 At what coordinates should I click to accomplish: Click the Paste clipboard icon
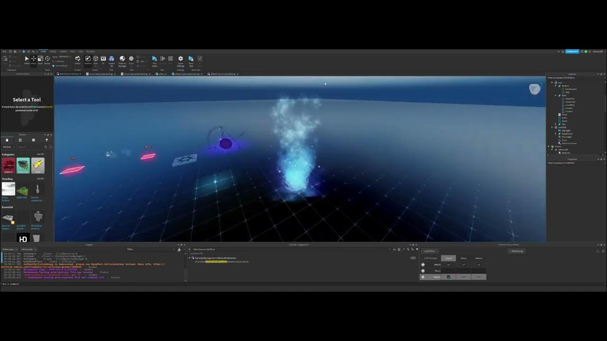click(x=5, y=60)
